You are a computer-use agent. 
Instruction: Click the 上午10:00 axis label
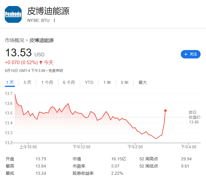28,147
